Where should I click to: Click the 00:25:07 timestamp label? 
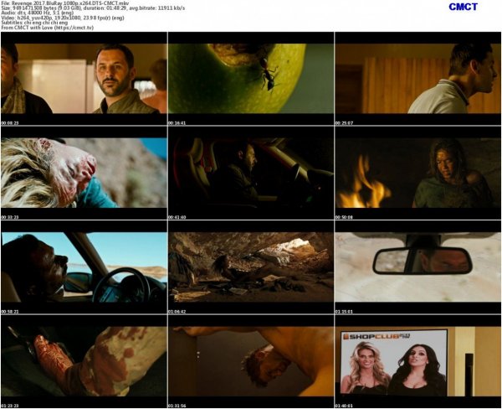point(344,123)
